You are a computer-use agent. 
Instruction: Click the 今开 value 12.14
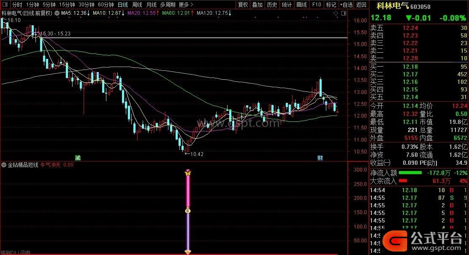click(x=410, y=106)
